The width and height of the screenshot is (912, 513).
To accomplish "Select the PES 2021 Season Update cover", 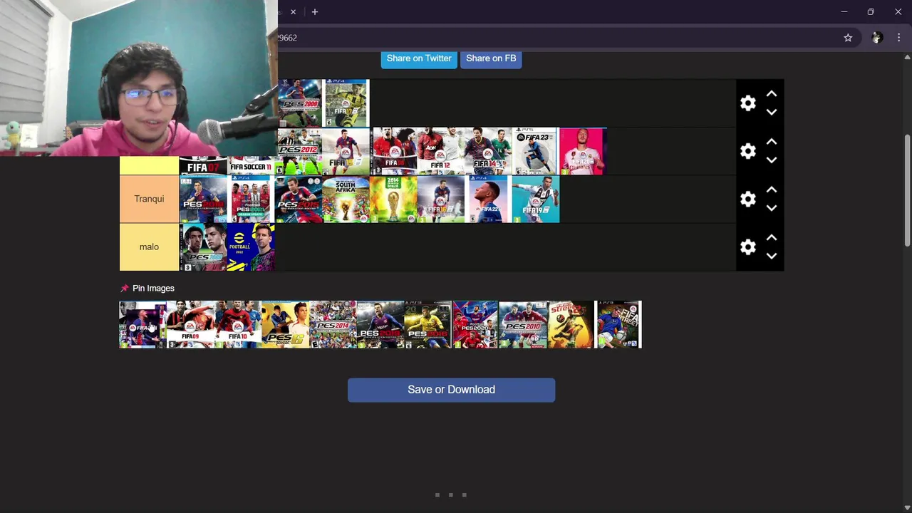I will 251,199.
